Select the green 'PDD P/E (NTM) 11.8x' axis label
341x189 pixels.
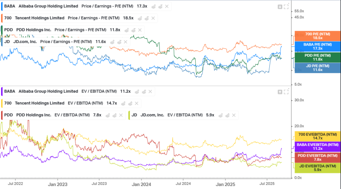click(x=318, y=57)
